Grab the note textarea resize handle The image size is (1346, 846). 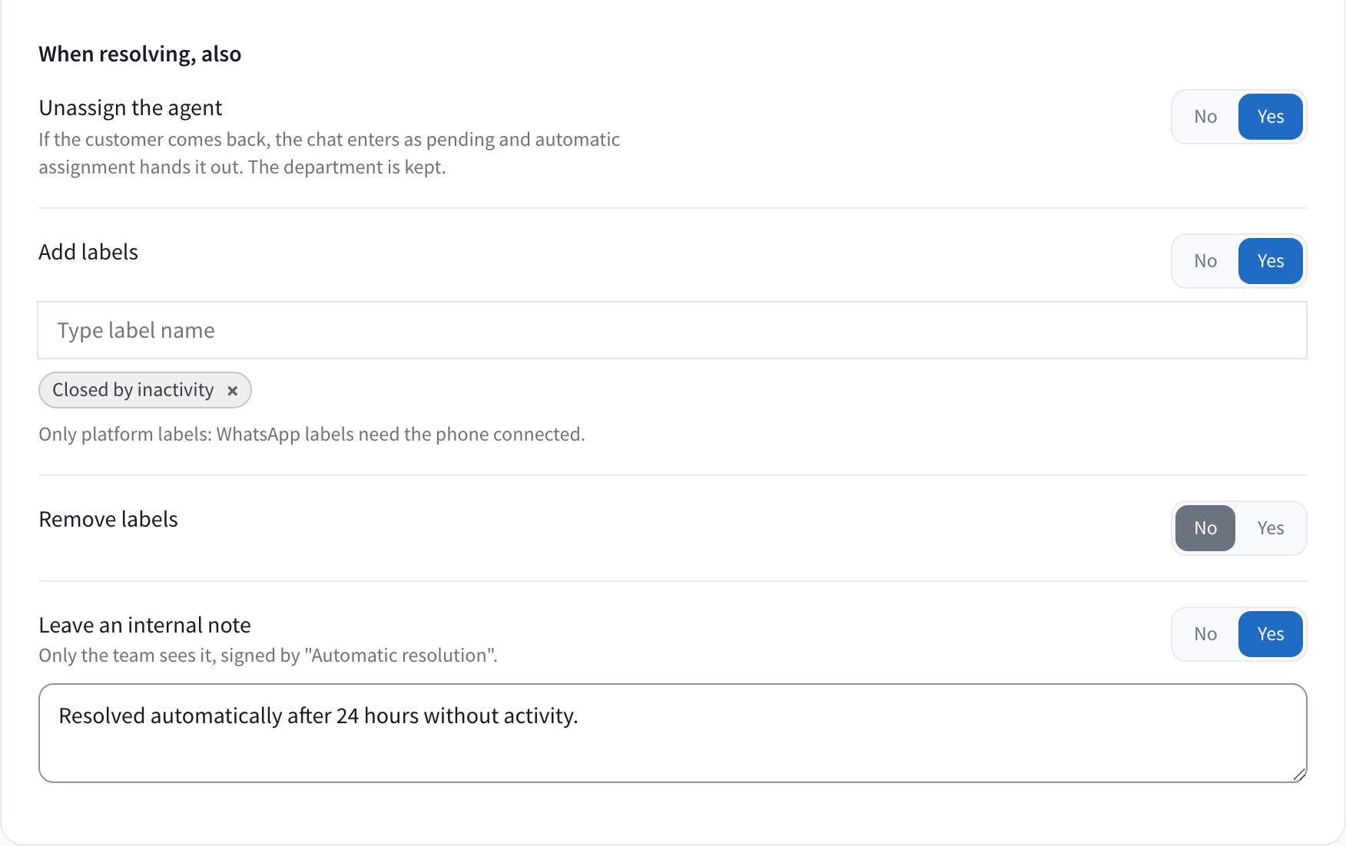pyautogui.click(x=1299, y=775)
